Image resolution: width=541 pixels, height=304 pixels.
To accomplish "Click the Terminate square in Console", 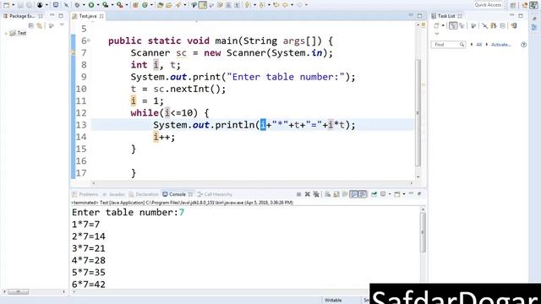I will [298, 194].
